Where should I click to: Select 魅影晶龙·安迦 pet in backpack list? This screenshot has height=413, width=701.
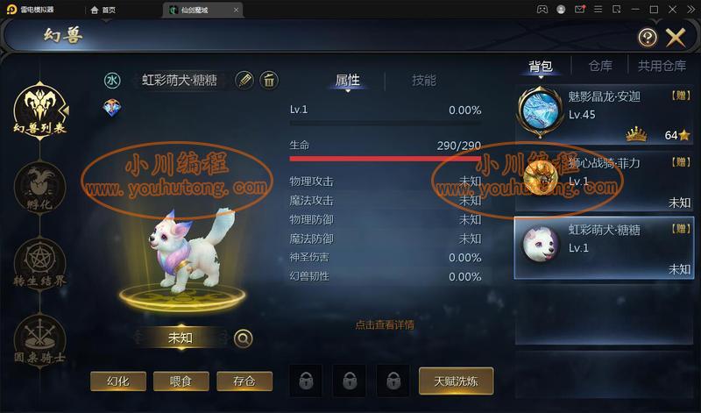point(604,114)
